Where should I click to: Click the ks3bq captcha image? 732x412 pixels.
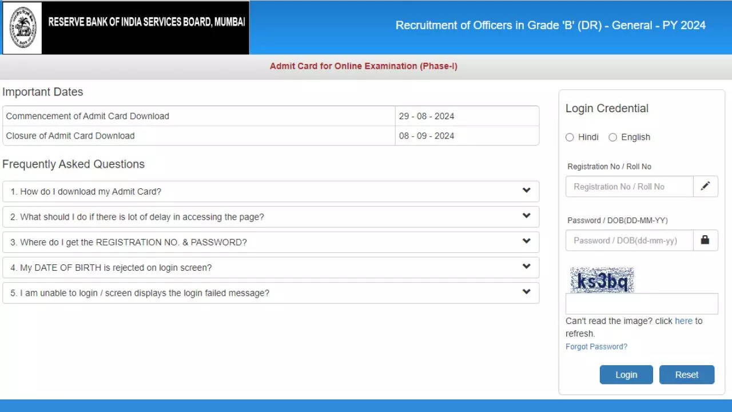[x=602, y=280]
